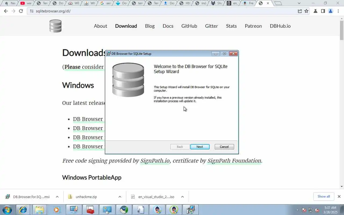The width and height of the screenshot is (344, 215).
Task: Minimize the DB Browser Setup dialog
Action: [x=216, y=54]
